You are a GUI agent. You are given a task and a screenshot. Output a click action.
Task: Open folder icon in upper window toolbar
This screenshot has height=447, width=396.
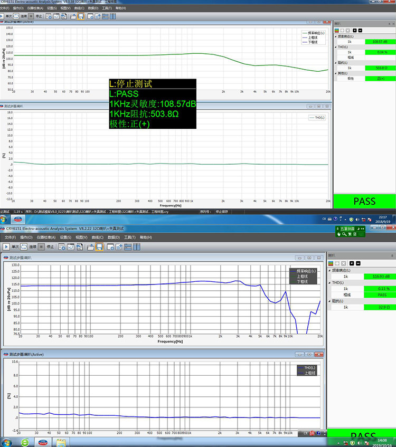73,16
